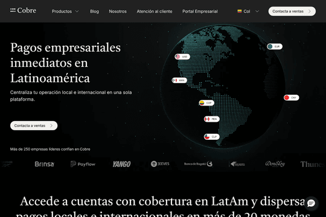The width and height of the screenshot is (326, 217).
Task: Click the Cobre logo in header
Action: click(x=23, y=11)
